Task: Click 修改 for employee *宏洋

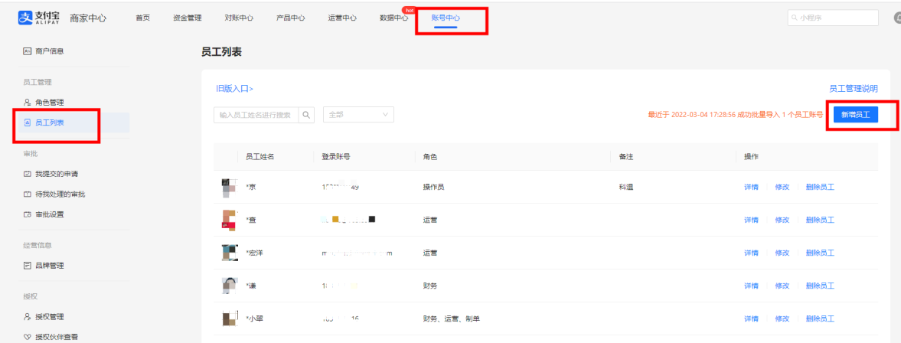Action: click(782, 253)
